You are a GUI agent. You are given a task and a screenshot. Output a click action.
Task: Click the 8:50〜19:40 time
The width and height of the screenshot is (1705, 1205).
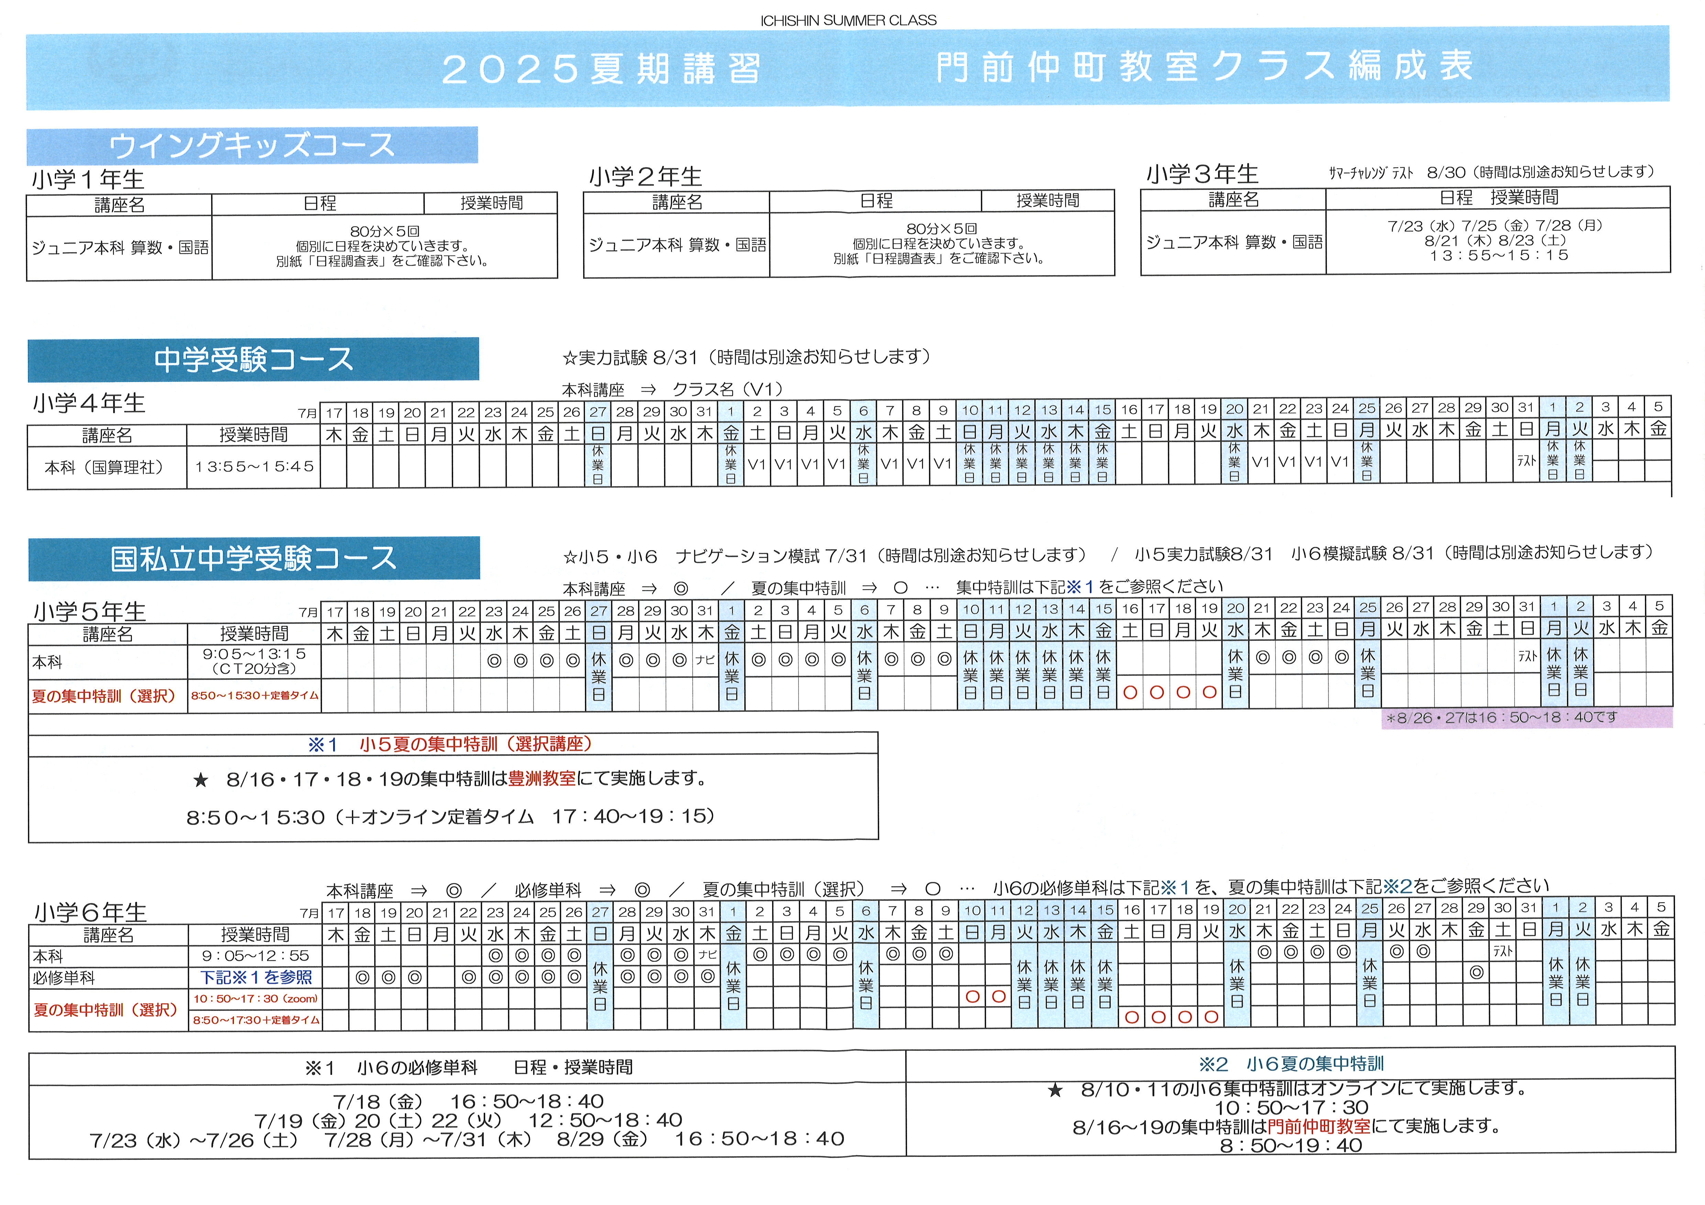1291,1146
